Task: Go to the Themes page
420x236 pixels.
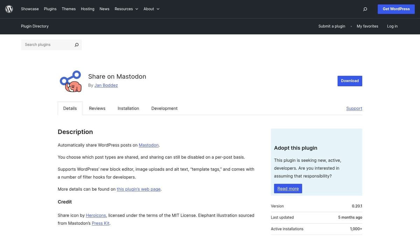Action: (69, 9)
